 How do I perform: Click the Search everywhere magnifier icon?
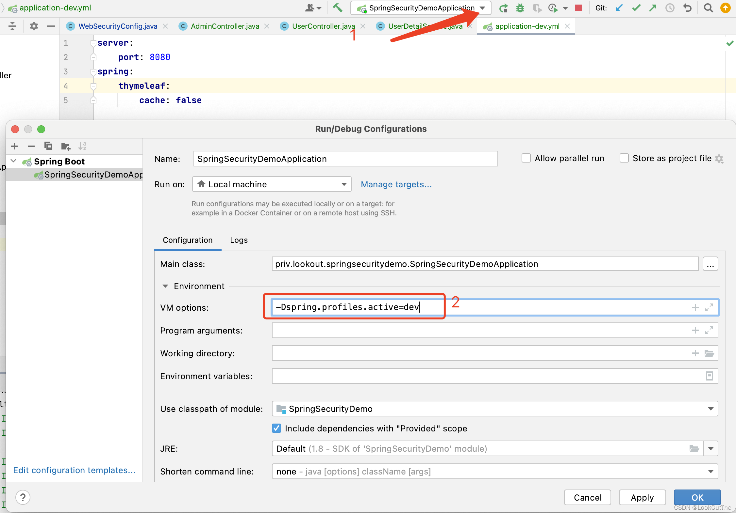pos(708,8)
